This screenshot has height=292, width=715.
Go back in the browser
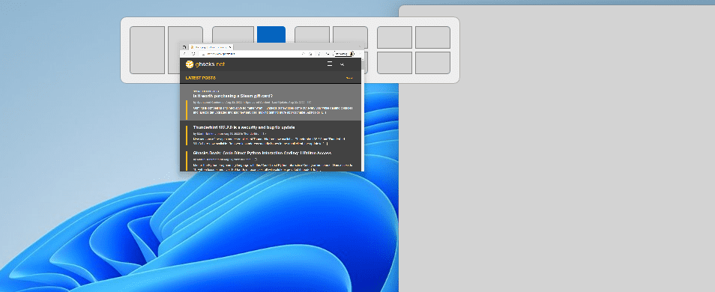(184, 54)
